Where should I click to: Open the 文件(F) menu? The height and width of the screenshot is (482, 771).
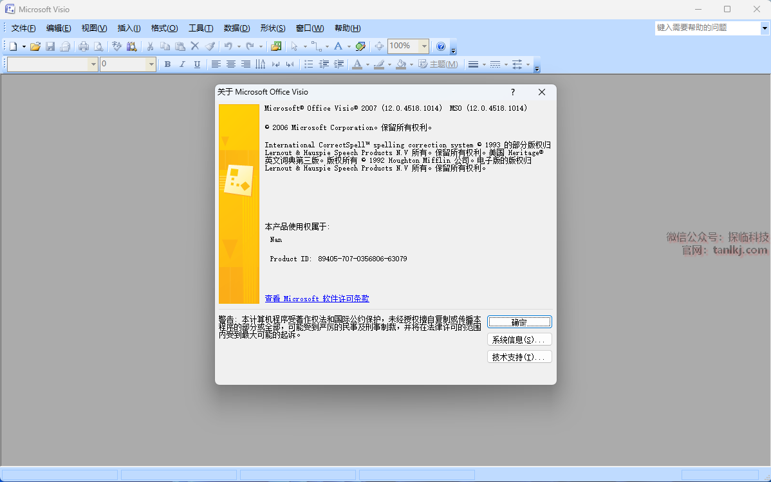tap(24, 28)
